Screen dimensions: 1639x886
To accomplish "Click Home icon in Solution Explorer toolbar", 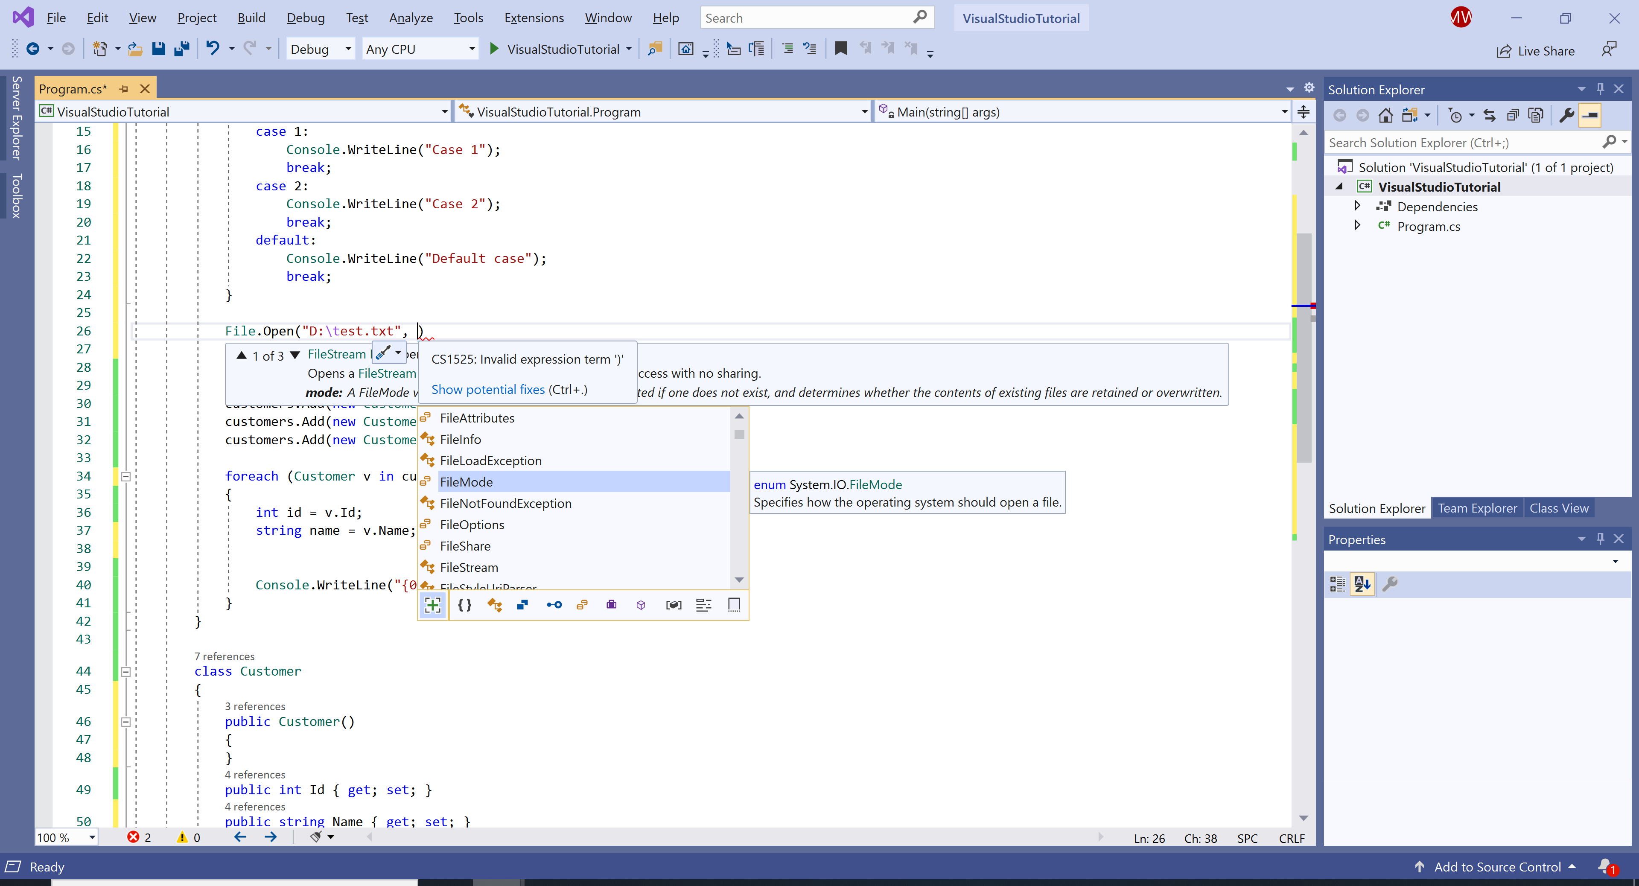I will 1385,115.
